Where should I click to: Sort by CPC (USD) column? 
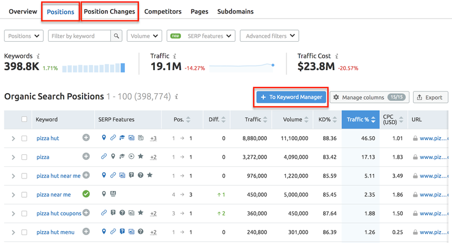coord(393,120)
